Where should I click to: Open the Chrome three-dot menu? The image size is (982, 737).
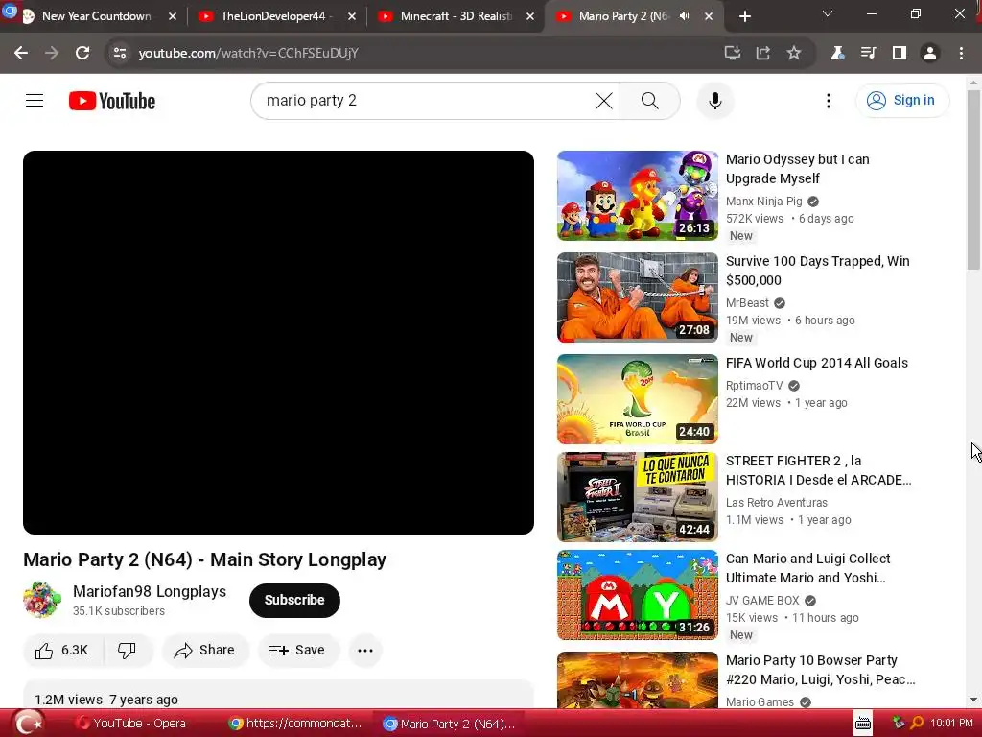[x=961, y=53]
